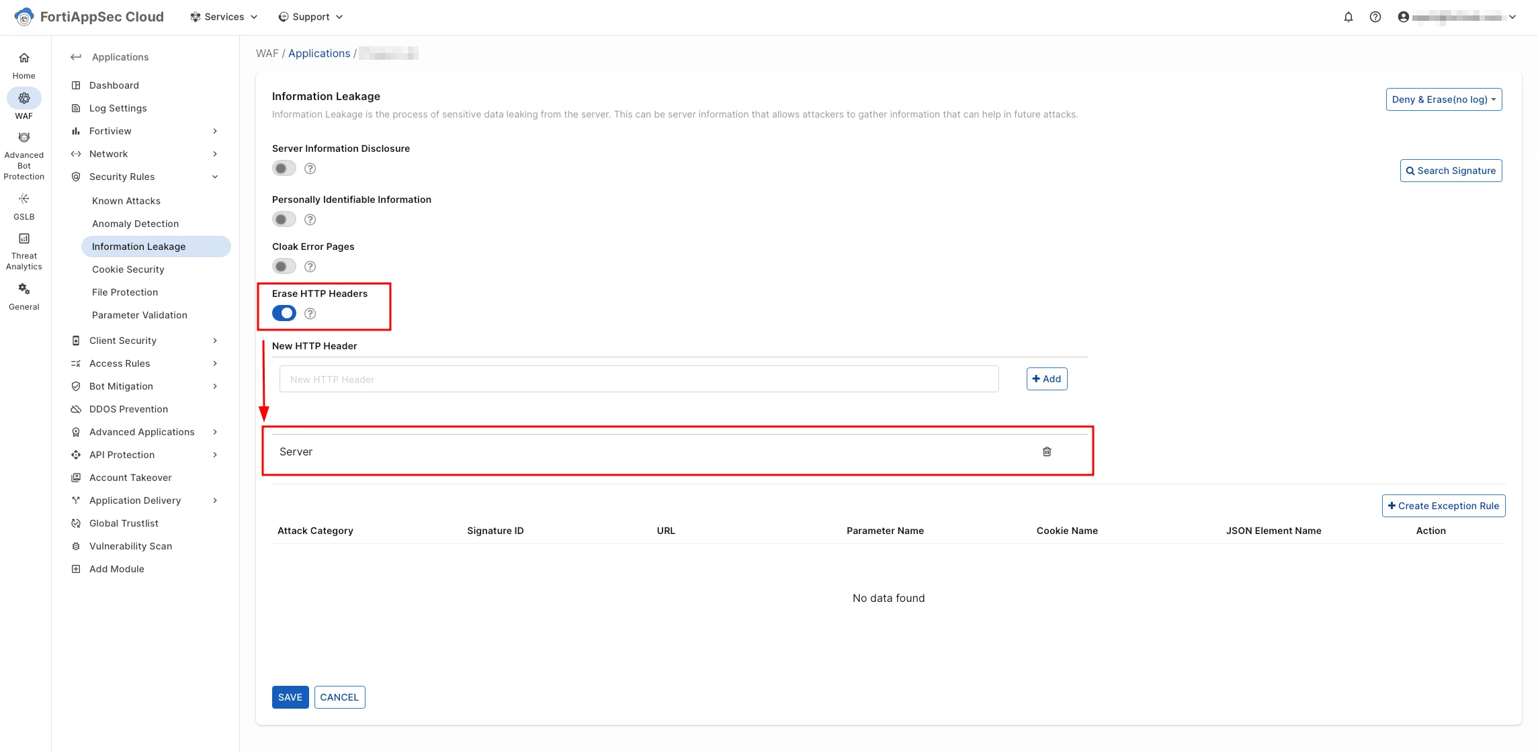Click the Search Signature button

[x=1451, y=171]
